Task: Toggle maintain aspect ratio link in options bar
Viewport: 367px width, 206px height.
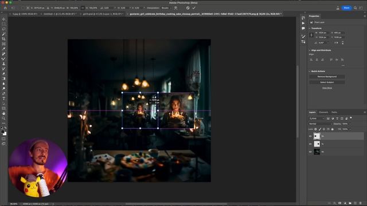Action: coord(83,8)
